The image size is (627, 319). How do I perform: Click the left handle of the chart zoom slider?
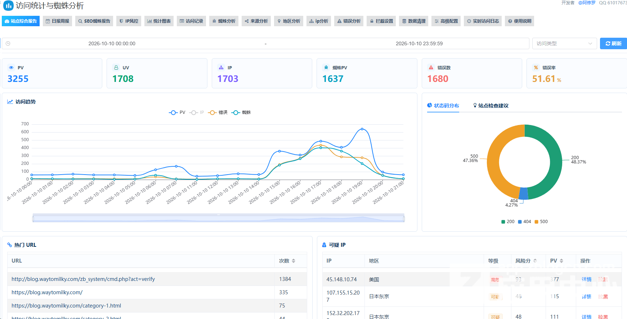33,218
